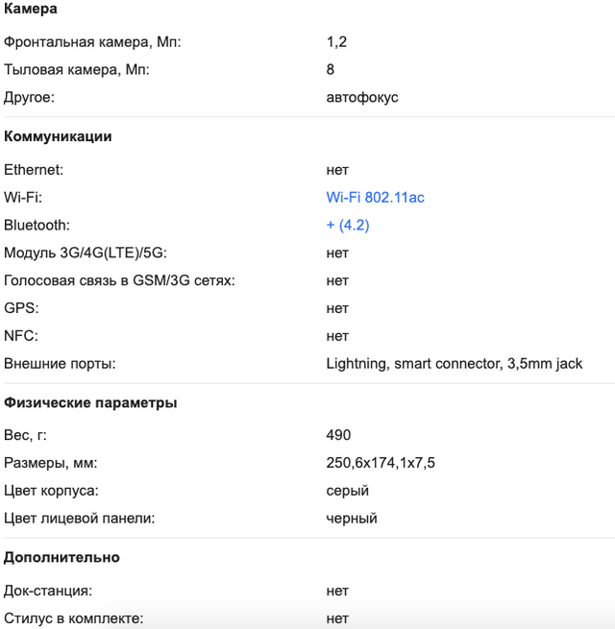The image size is (615, 629).
Task: Click the Физические параметры heading
Action: pyautogui.click(x=90, y=402)
